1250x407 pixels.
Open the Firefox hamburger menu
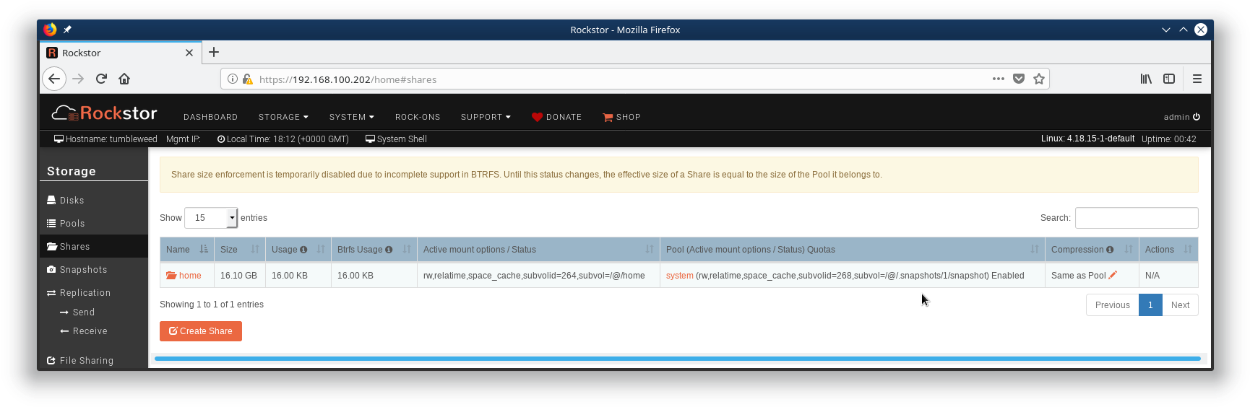coord(1197,79)
